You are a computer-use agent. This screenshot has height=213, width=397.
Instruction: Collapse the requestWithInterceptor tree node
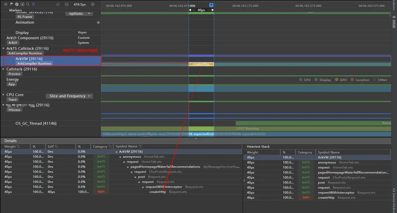(143, 187)
